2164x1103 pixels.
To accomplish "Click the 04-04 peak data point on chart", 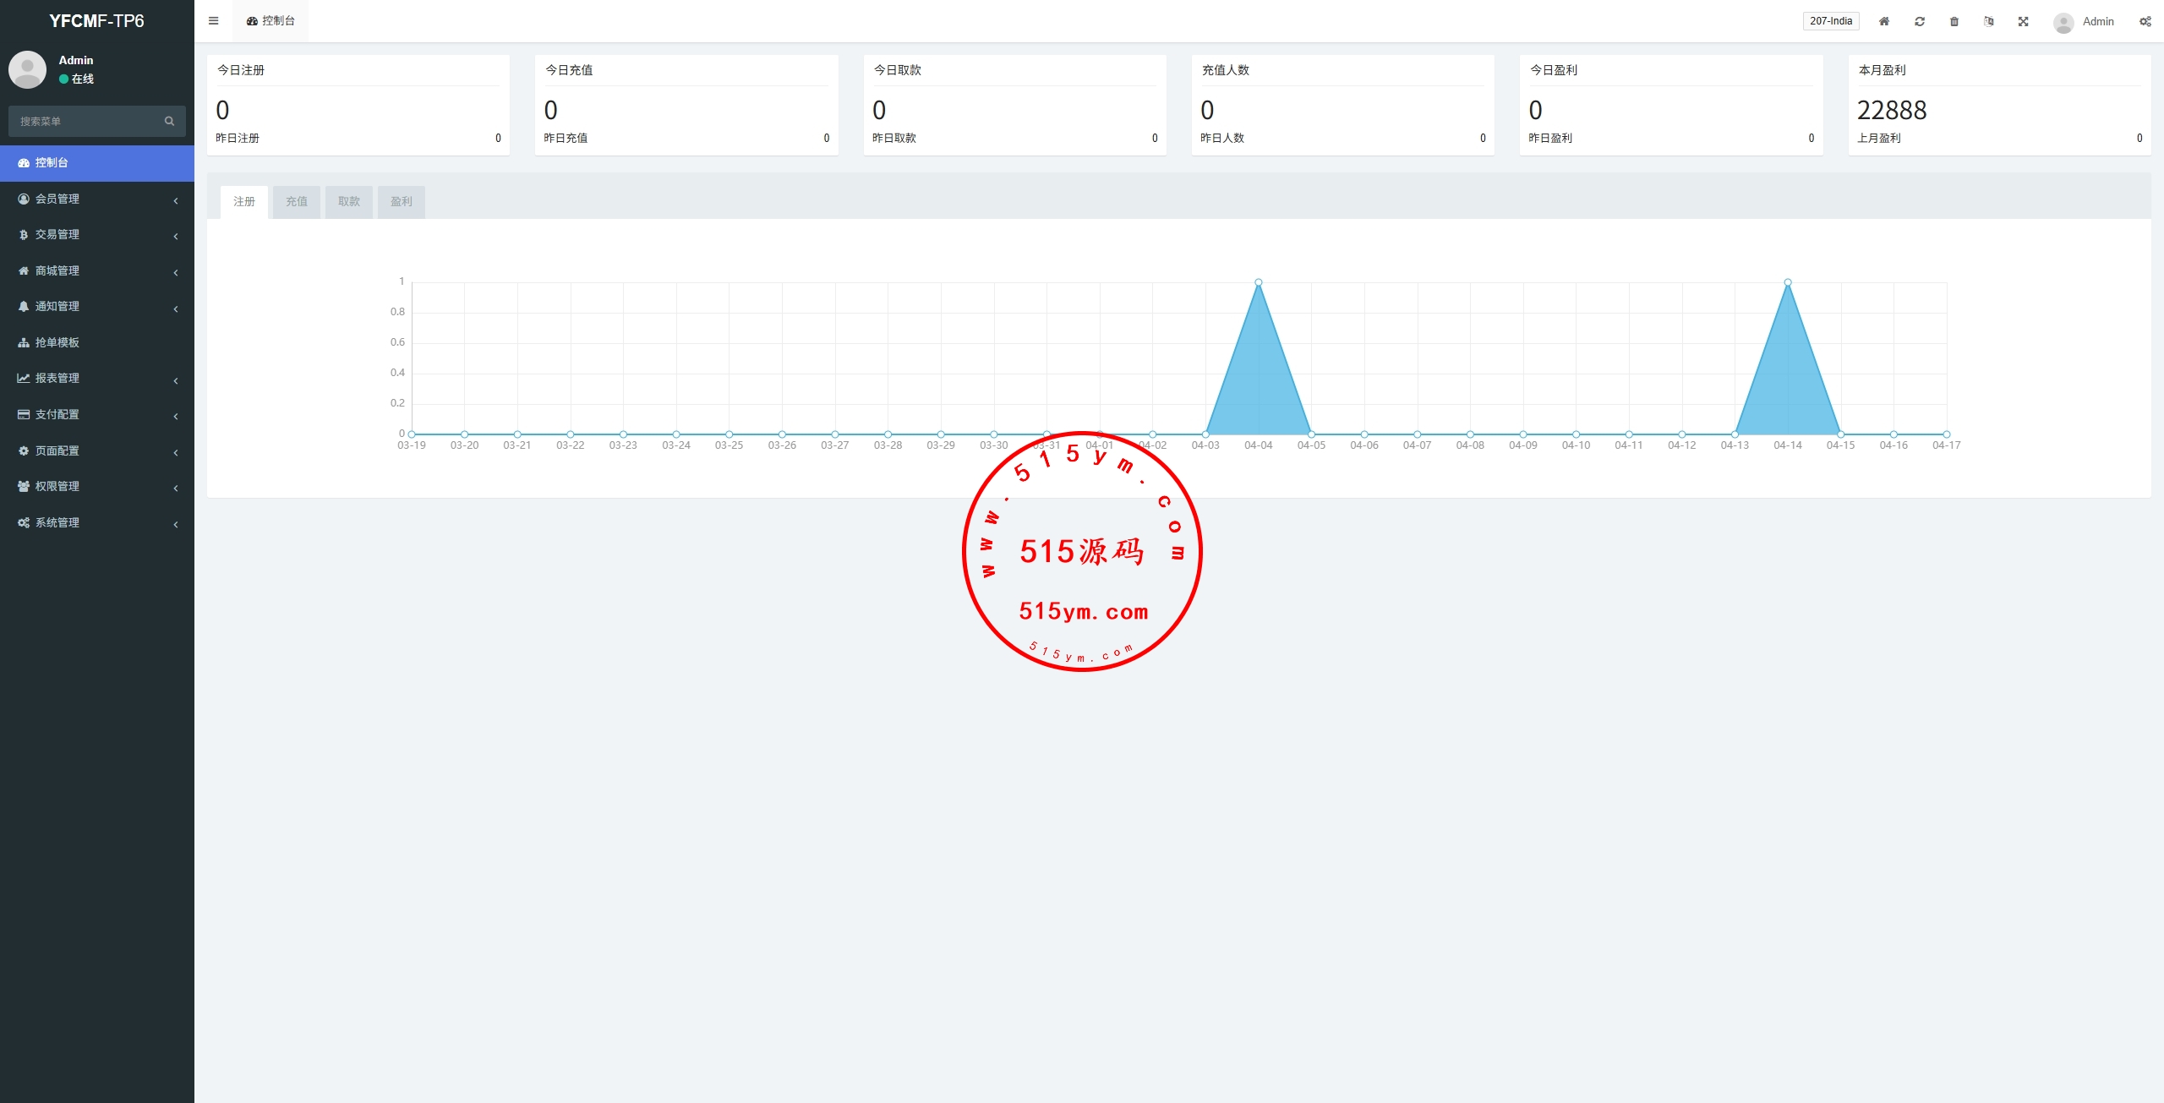I will pyautogui.click(x=1258, y=282).
